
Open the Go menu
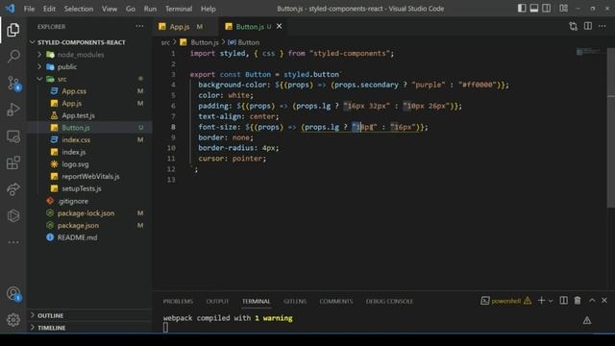point(131,9)
